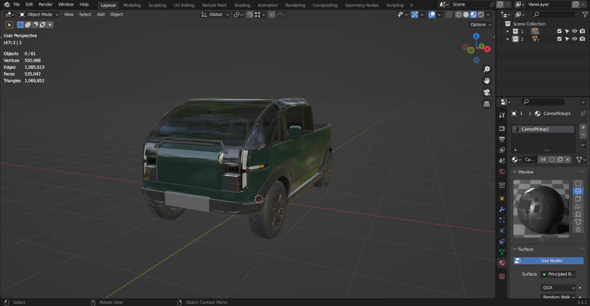This screenshot has height=306, width=590.
Task: Switch to solid viewport shading
Action: 466,14
